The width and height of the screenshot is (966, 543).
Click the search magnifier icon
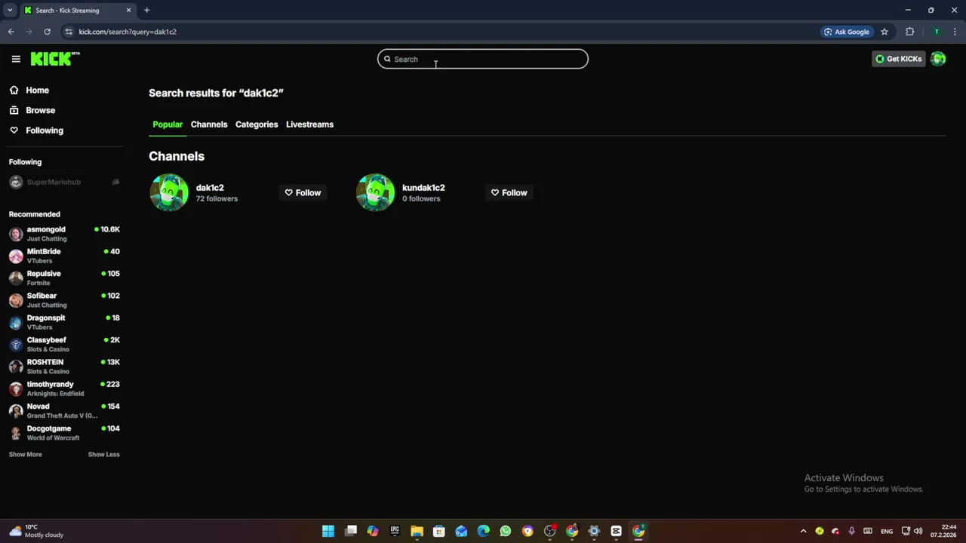tap(387, 59)
